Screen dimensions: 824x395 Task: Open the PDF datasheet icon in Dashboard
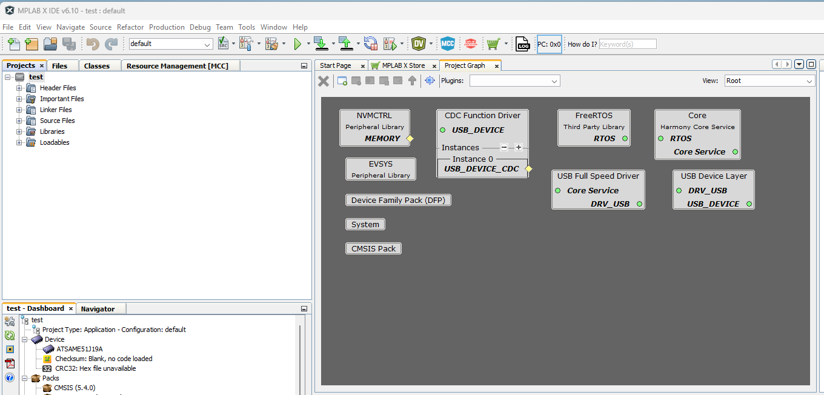point(10,363)
